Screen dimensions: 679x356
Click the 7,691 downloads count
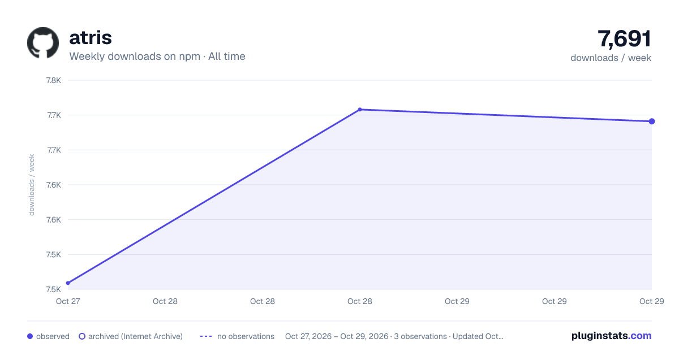point(625,38)
